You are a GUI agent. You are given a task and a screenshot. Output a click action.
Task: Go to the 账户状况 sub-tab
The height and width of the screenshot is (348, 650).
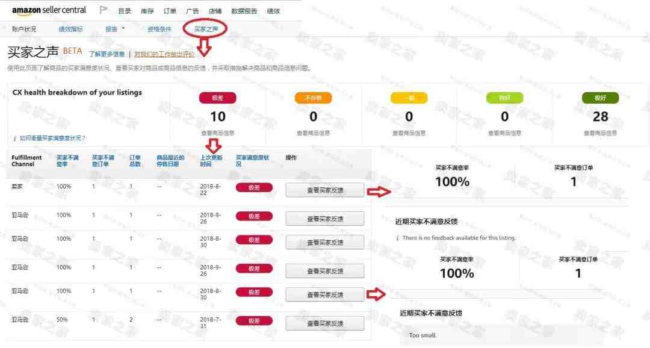coord(24,29)
